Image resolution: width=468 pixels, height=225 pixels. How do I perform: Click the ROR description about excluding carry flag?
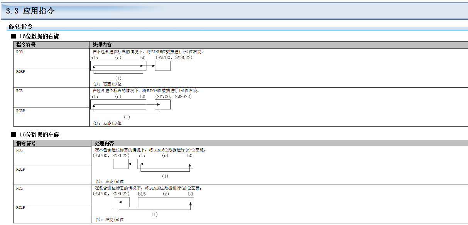pyautogui.click(x=148, y=51)
